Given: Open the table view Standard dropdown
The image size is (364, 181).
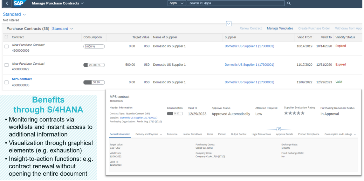Looking at the screenshot, I should 63,29.
